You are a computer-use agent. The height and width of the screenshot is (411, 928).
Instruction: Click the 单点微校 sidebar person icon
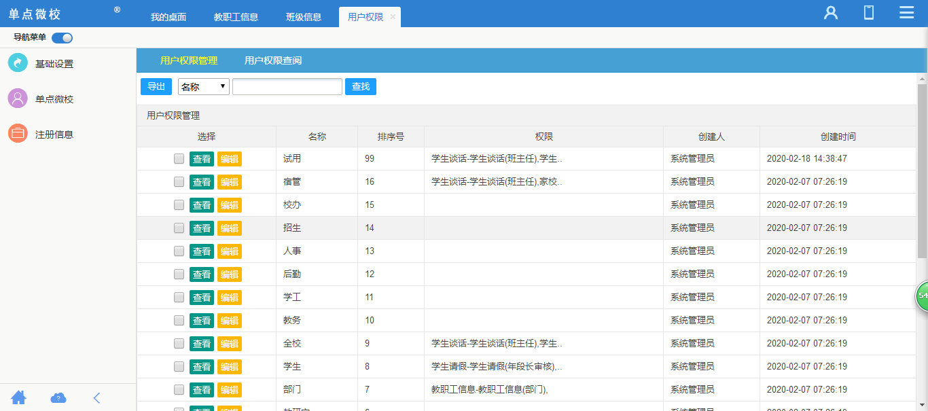(x=18, y=99)
